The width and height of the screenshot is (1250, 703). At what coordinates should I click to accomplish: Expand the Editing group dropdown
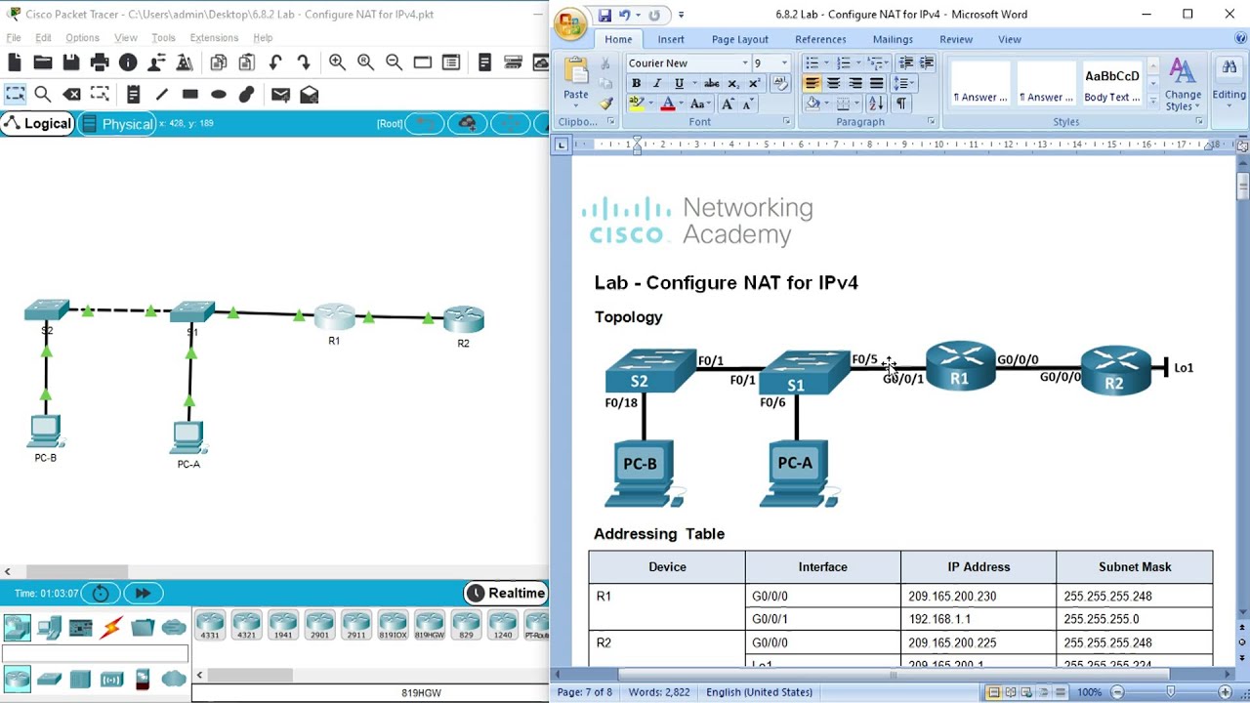point(1229,86)
